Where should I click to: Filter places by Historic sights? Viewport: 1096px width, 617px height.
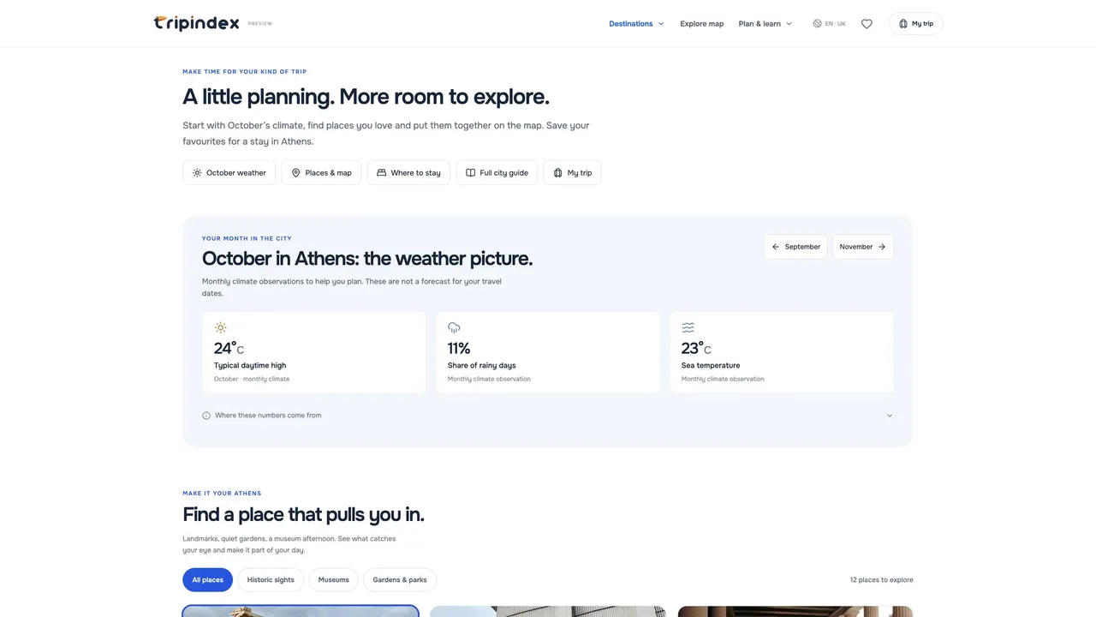coord(271,580)
